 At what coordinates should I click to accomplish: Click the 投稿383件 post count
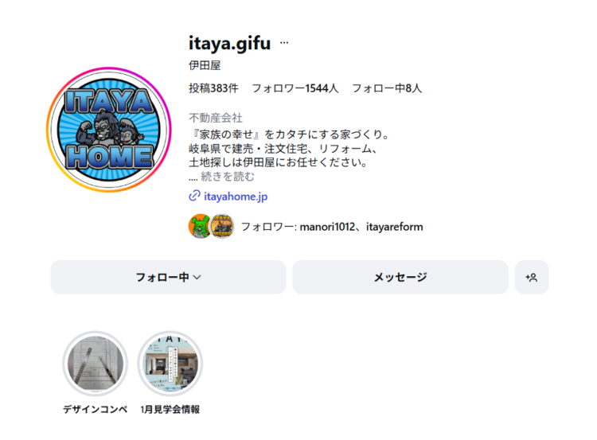(x=213, y=88)
